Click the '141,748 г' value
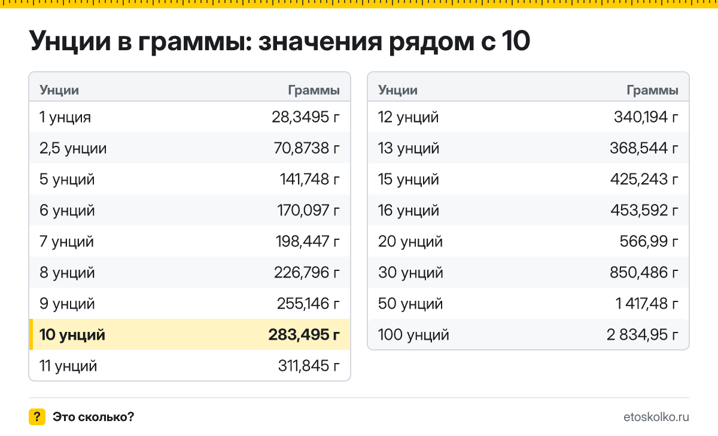The image size is (718, 436). click(310, 179)
